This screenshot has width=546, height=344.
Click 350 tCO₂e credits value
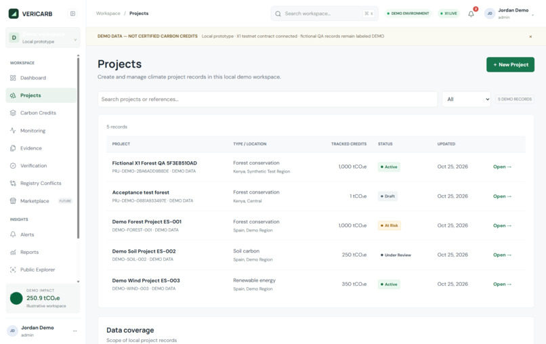354,284
